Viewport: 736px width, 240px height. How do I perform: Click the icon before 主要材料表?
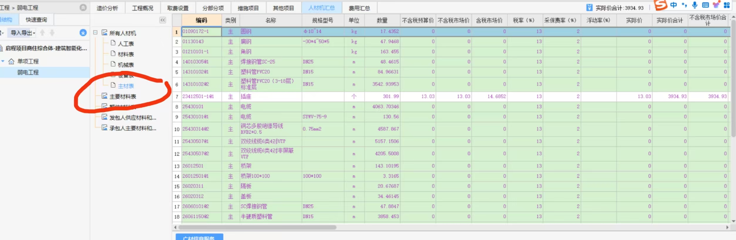(104, 96)
